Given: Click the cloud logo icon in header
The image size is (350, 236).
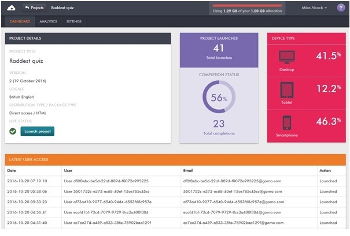Looking at the screenshot, I should point(11,8).
